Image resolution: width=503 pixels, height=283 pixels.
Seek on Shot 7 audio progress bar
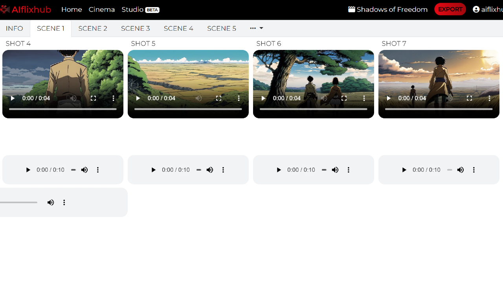coord(450,170)
